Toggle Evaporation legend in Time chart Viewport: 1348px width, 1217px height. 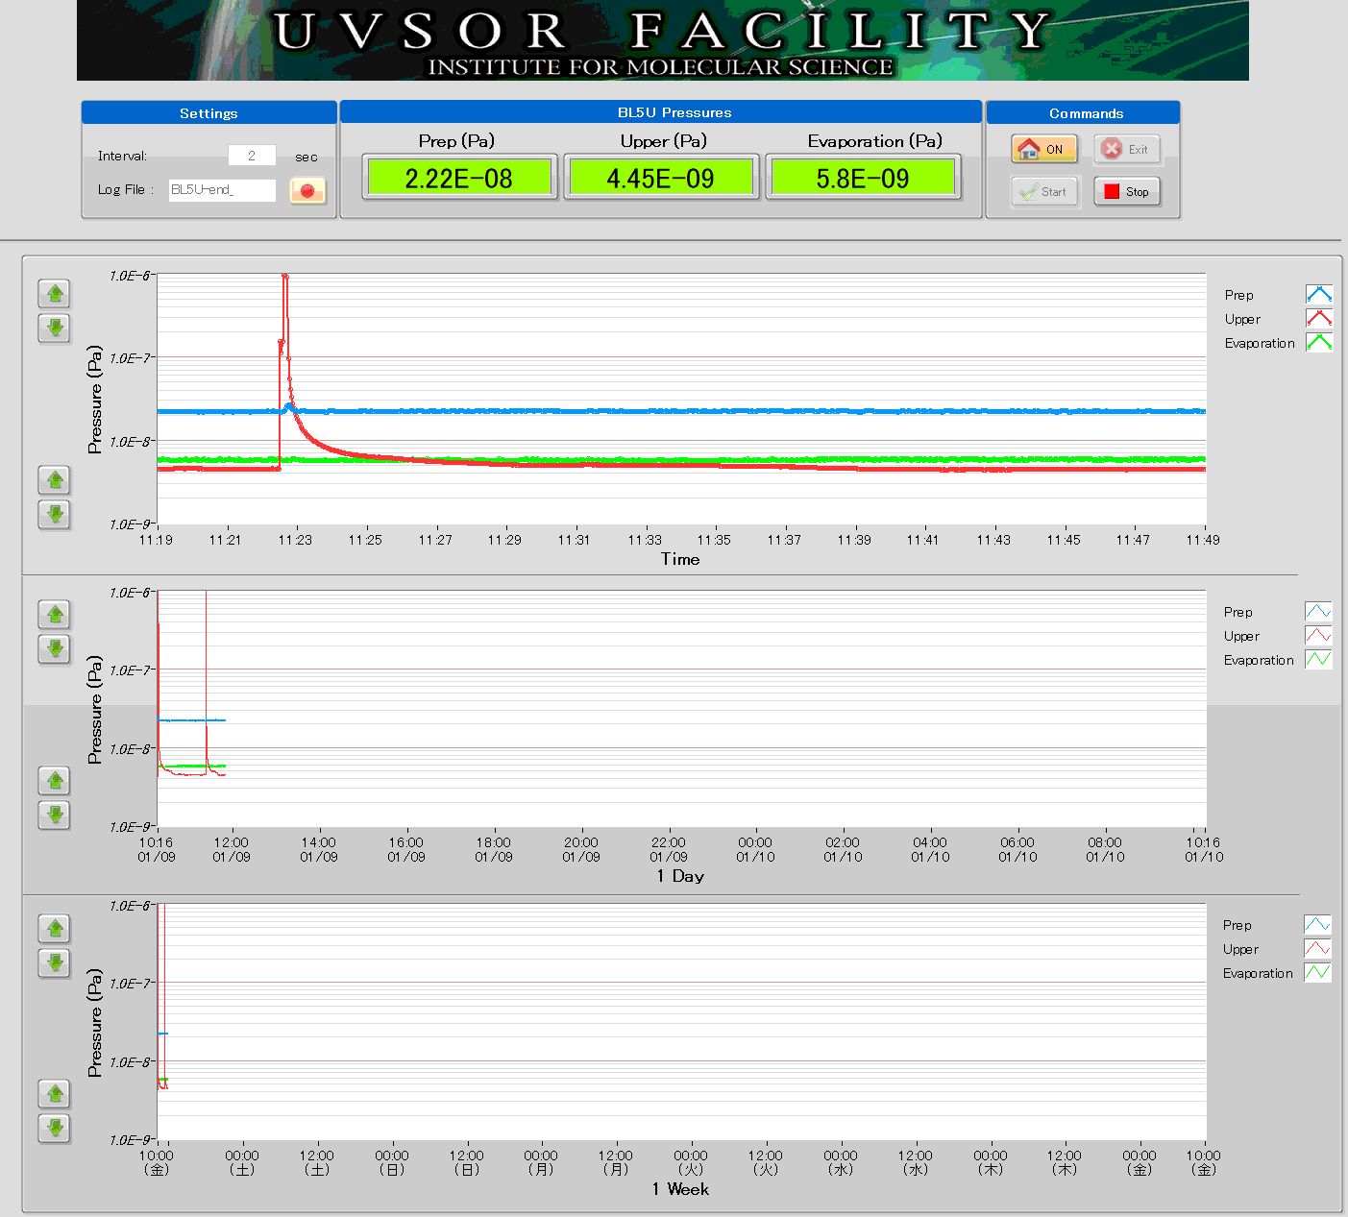[1318, 342]
